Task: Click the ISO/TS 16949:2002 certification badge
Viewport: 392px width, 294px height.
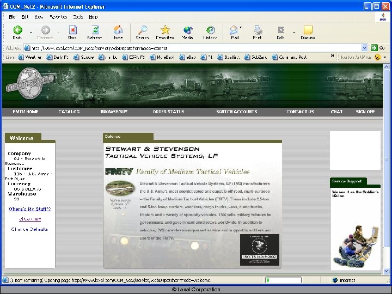Action: click(x=260, y=250)
